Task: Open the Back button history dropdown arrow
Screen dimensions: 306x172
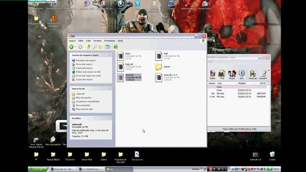Action: (76, 47)
